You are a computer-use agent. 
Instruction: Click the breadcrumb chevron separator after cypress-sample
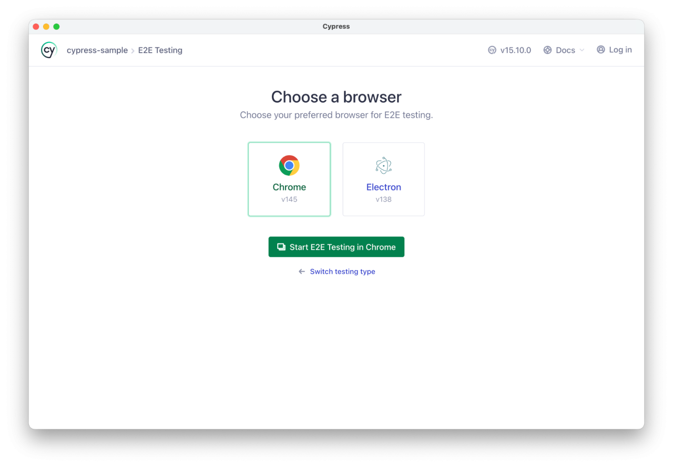coord(133,51)
